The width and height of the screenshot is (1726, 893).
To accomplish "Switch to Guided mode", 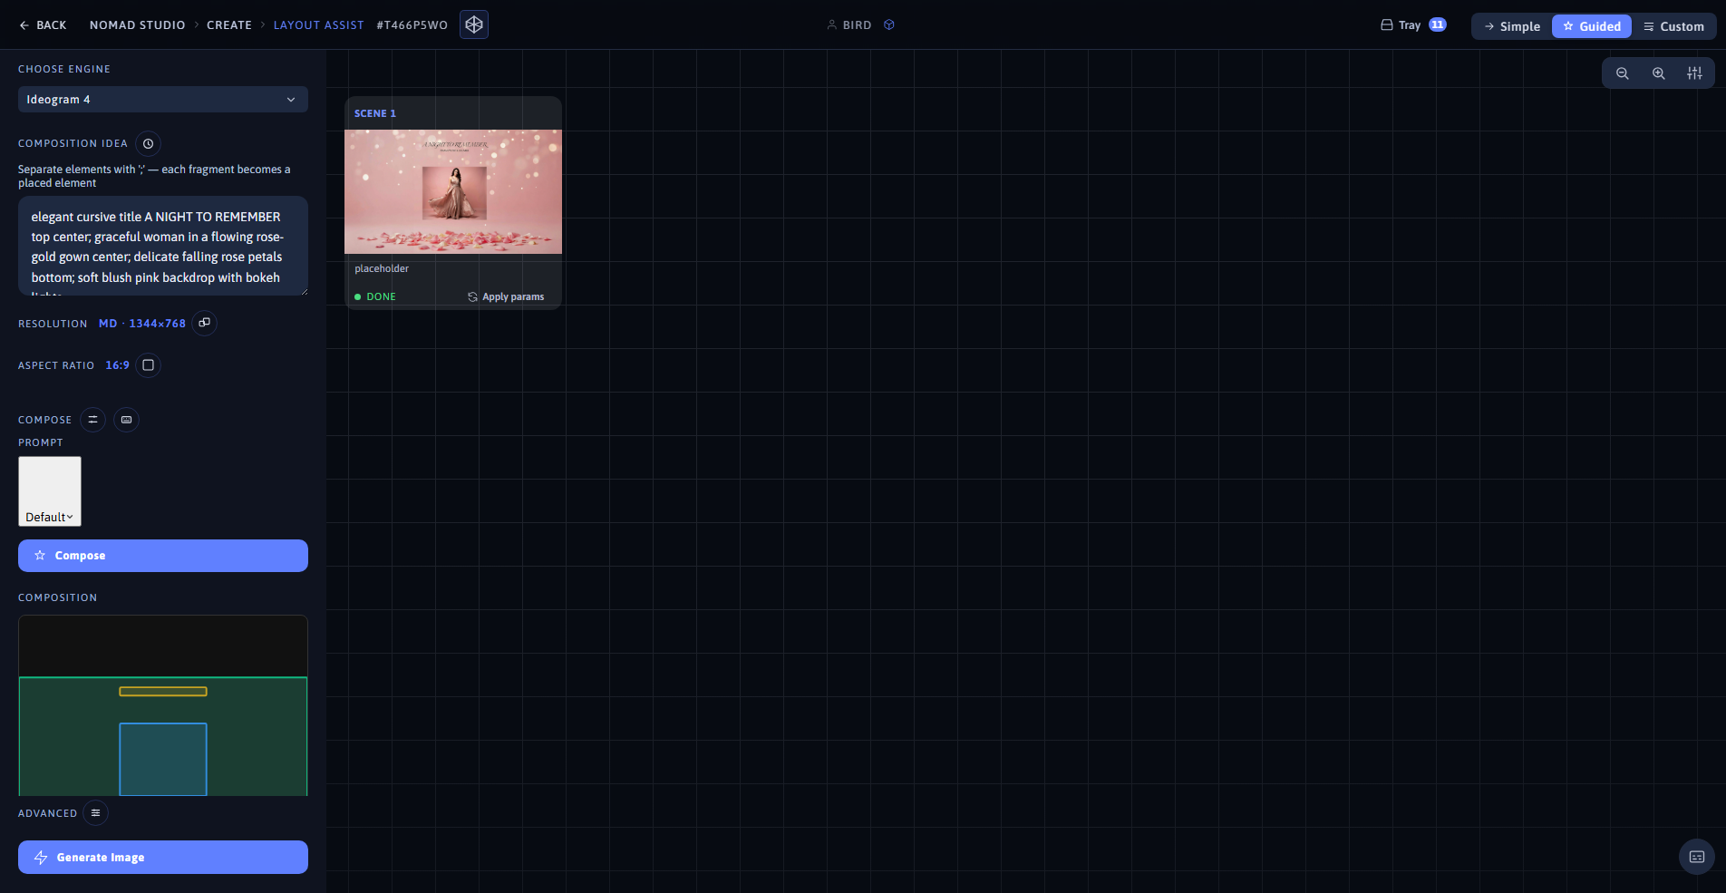I will 1592,26.
